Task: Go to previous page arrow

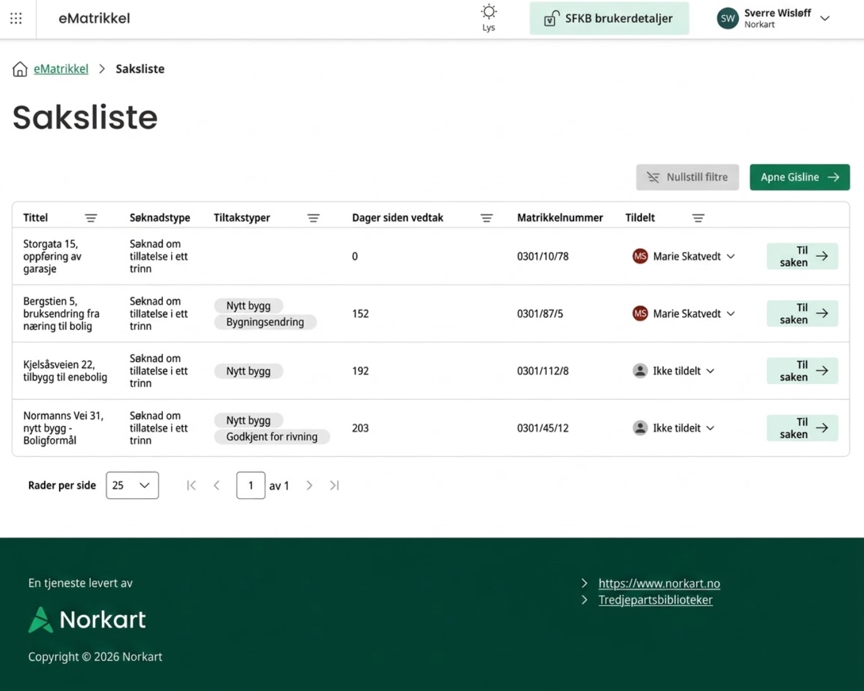Action: point(216,485)
